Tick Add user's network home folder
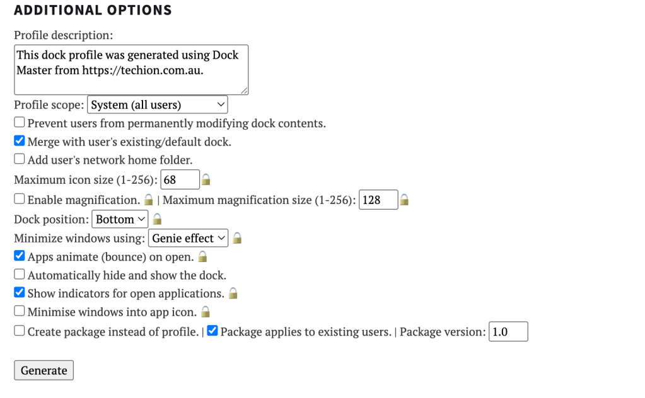This screenshot has width=645, height=398. tap(20, 159)
